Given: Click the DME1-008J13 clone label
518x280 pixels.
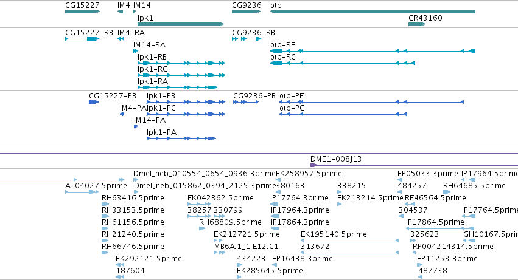Looking at the screenshot, I should [336, 159].
